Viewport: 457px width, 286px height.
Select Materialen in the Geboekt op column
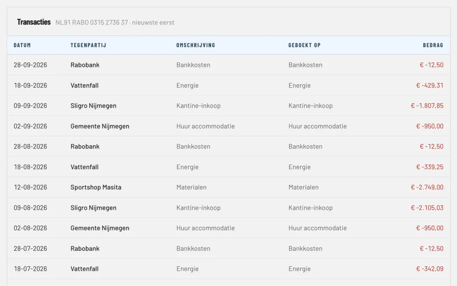coord(303,187)
